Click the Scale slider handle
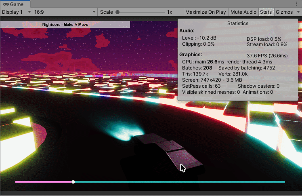The width and height of the screenshot is (302, 196). pyautogui.click(x=117, y=12)
